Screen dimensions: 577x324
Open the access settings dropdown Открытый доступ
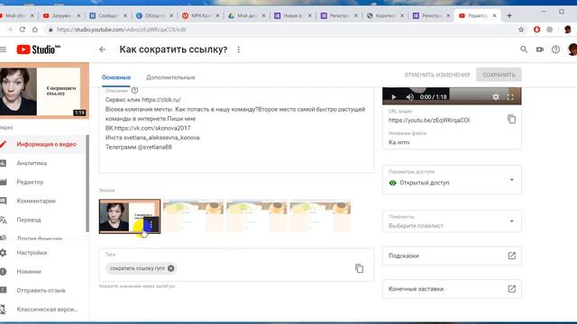click(452, 180)
